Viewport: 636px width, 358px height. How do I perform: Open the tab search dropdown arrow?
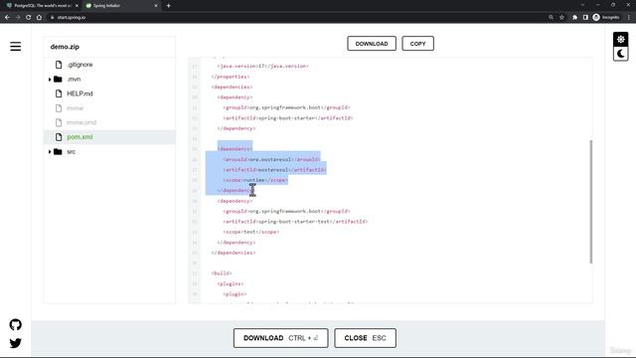(582, 5)
